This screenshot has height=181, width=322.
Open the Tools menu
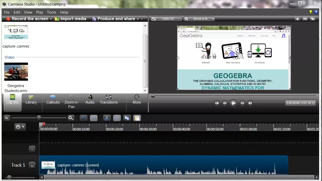52,12
